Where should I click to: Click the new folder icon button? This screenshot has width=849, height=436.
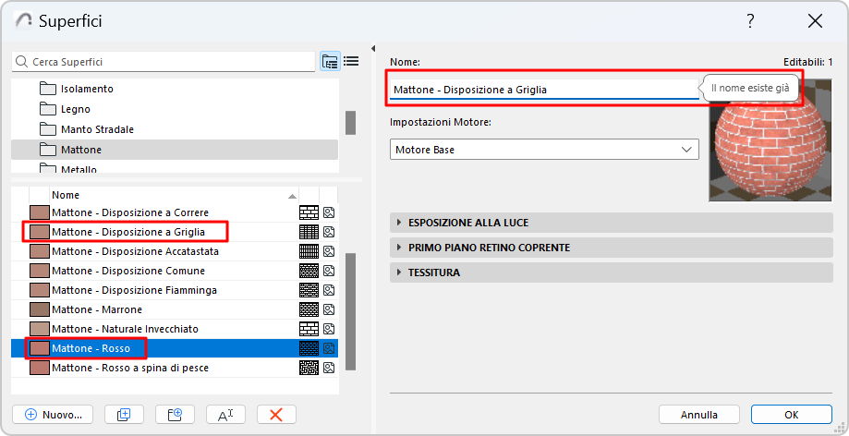(169, 415)
